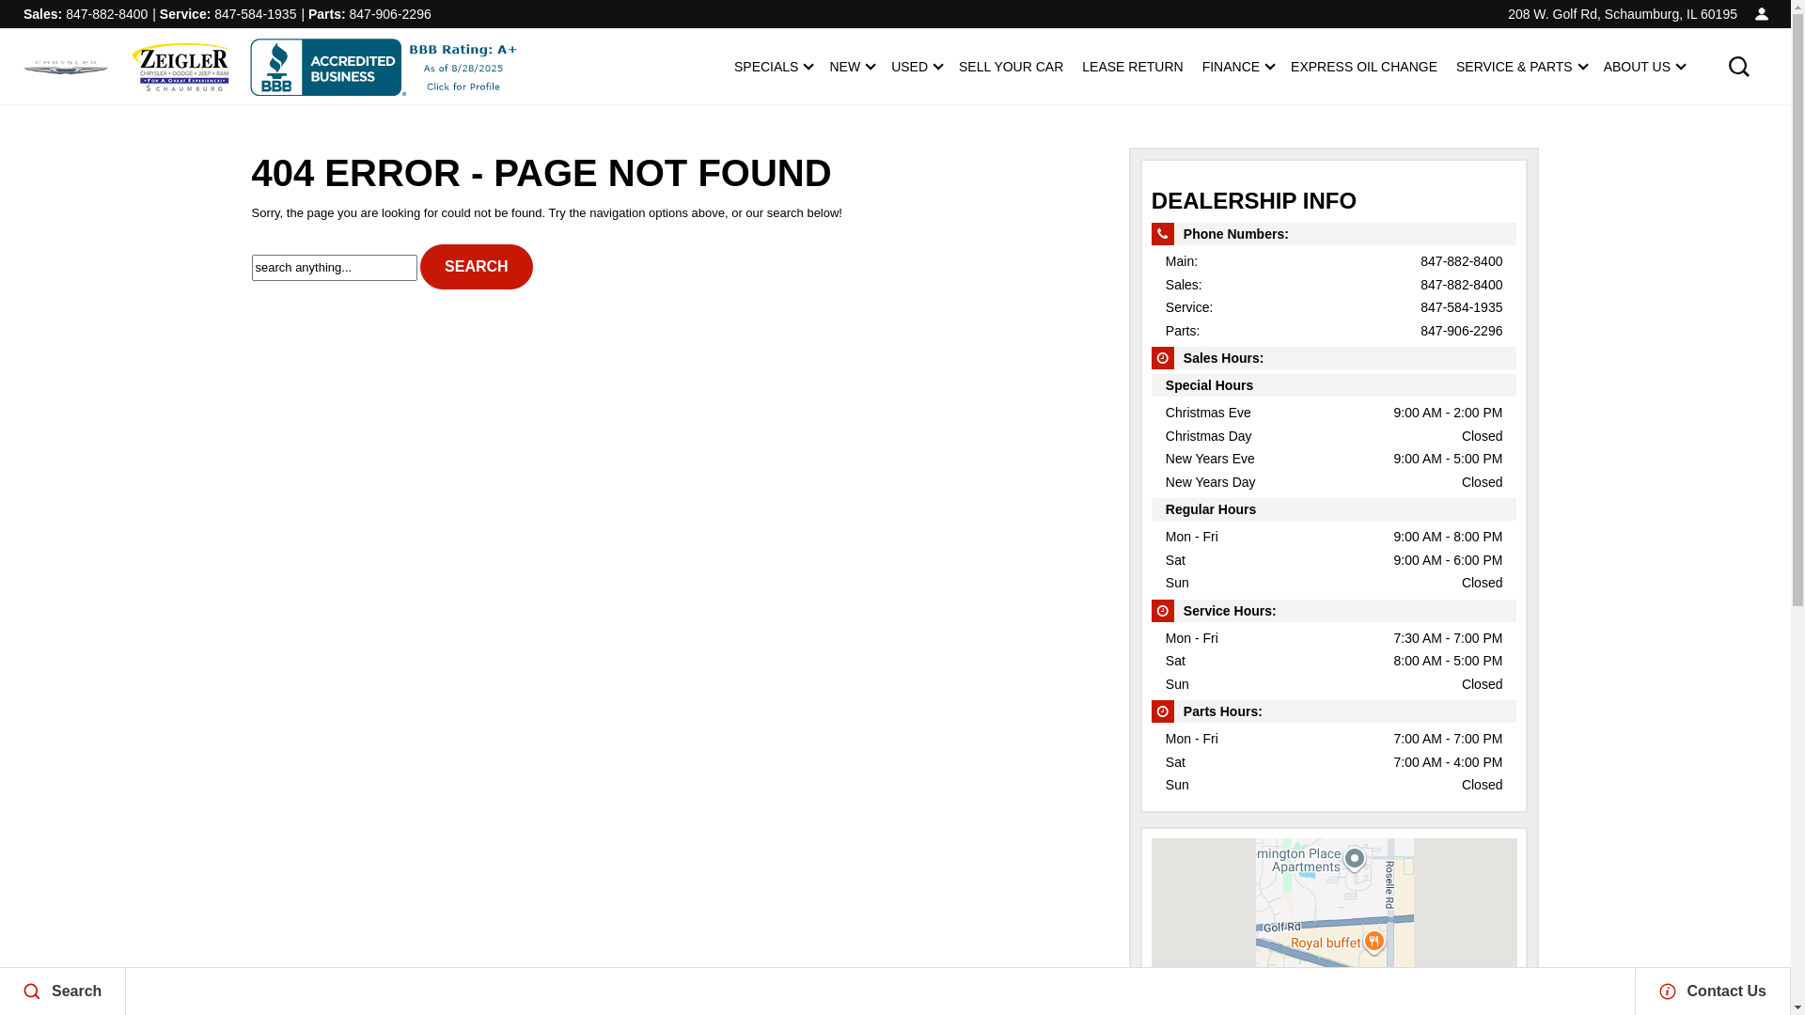Click the clock icon beside Parts Hours
1805x1015 pixels.
click(x=1162, y=711)
